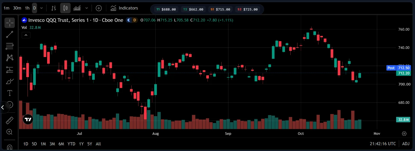This screenshot has height=151, width=415.
Task: Open the chart settings hexagon icon
Action: (404, 134)
